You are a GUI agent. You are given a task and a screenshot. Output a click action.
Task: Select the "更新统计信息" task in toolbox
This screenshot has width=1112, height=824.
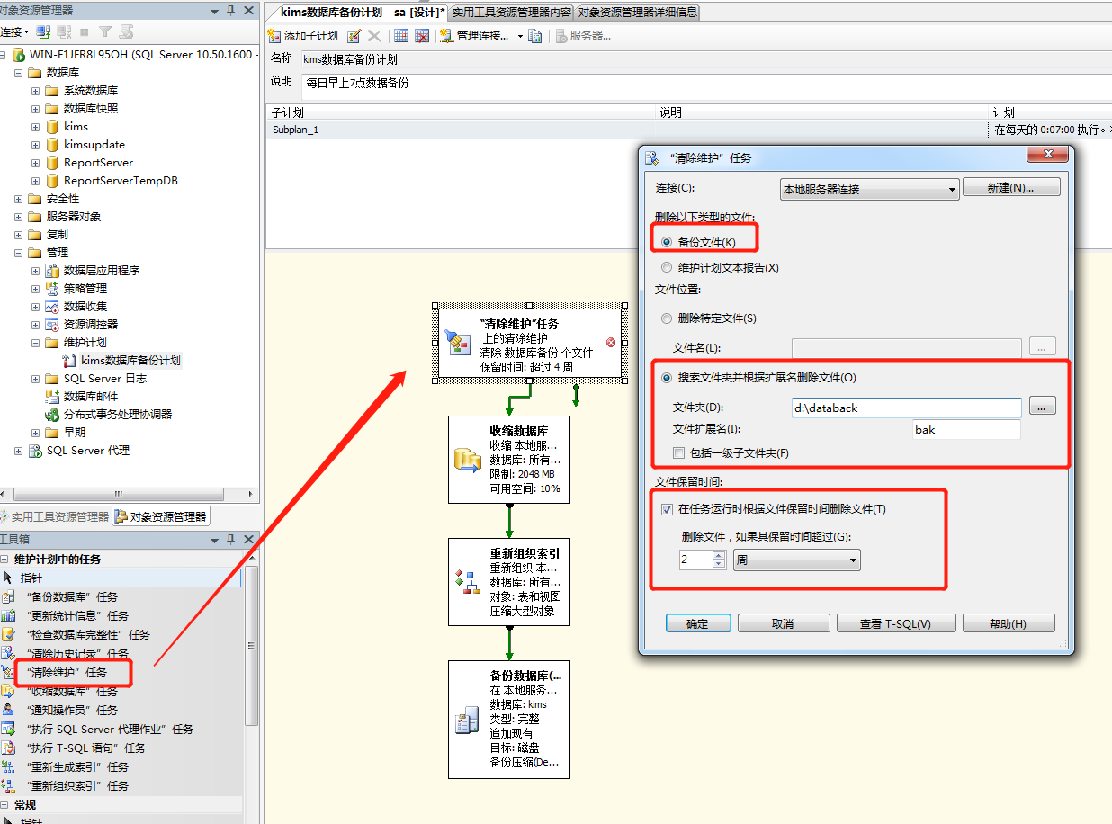click(x=77, y=615)
